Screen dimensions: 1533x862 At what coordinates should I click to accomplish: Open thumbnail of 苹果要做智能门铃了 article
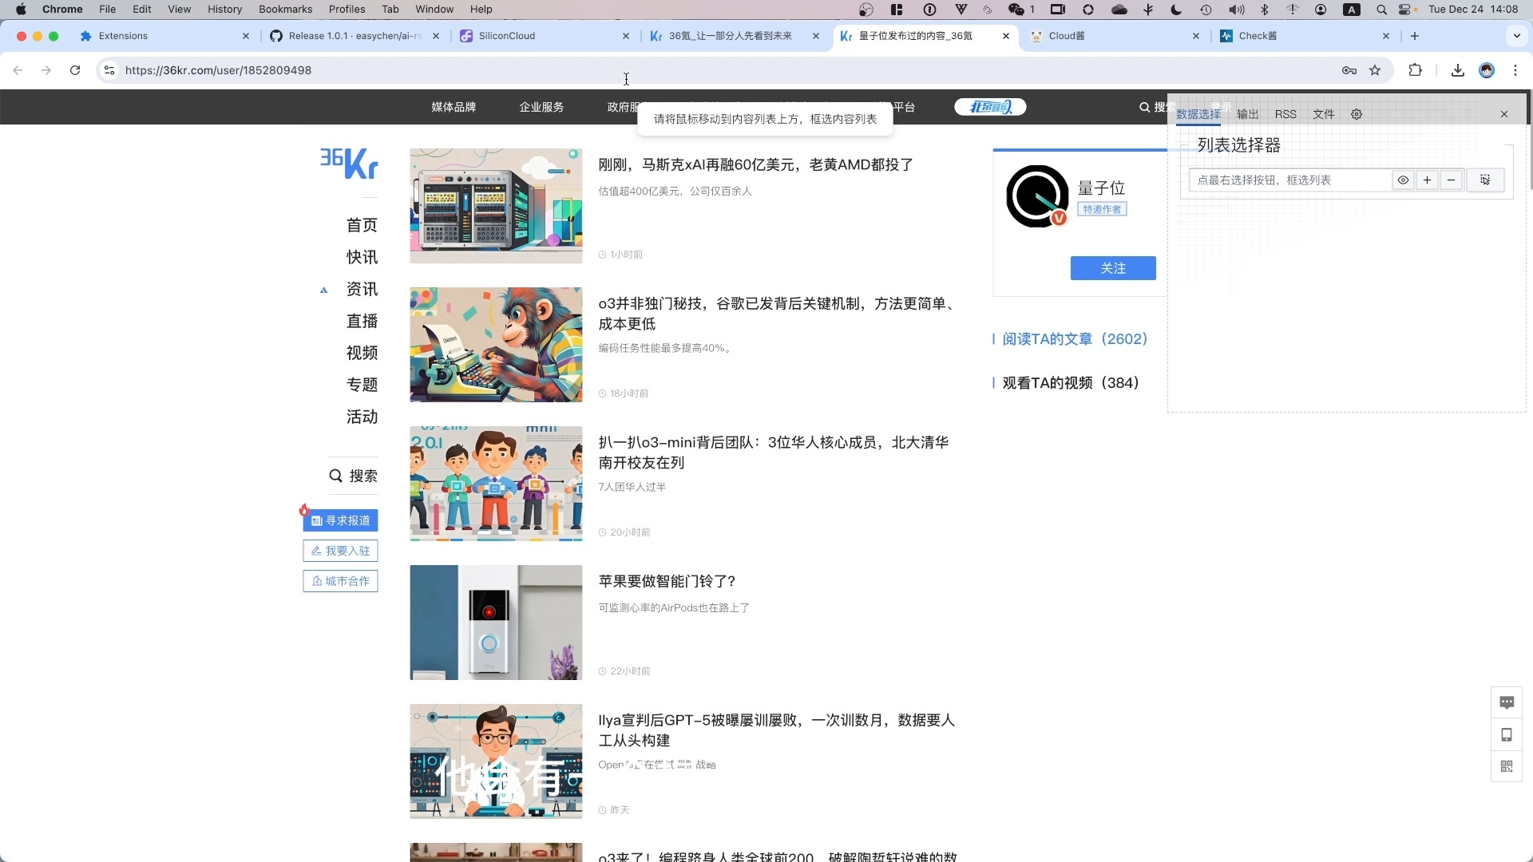coord(496,623)
